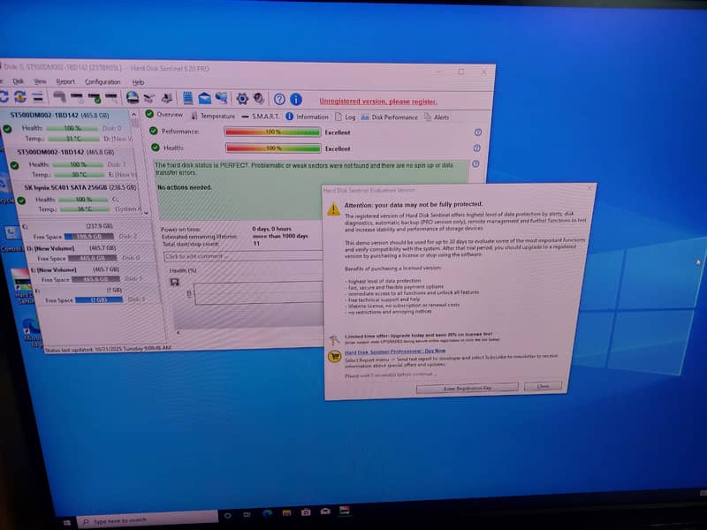707x530 pixels.
Task: Open the Report menu
Action: point(65,82)
